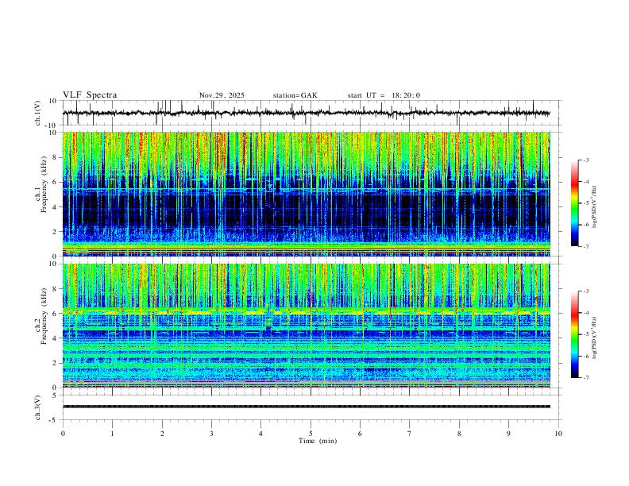Click the yellow 6 kHz band in ch.2 spectrogram
The height and width of the screenshot is (486, 629).
pos(307,312)
